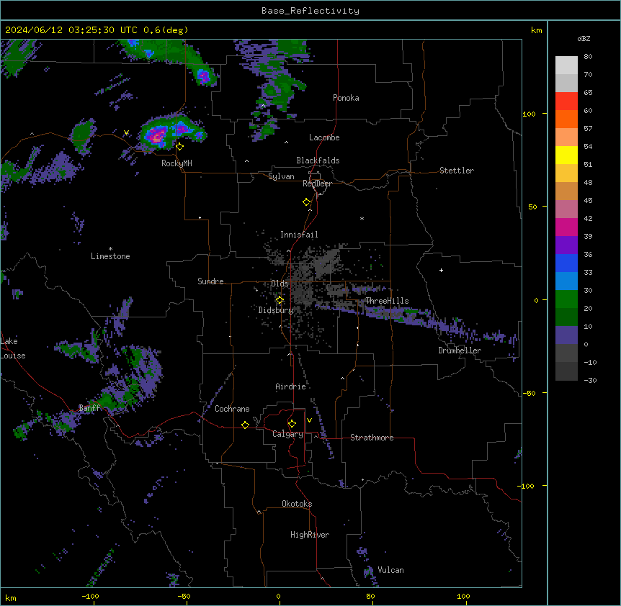Image resolution: width=621 pixels, height=606 pixels.
Task: Click the white plus marker west of Drumheller
Action: point(441,270)
